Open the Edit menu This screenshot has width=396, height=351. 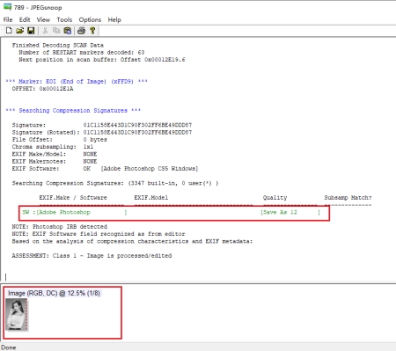tap(25, 19)
